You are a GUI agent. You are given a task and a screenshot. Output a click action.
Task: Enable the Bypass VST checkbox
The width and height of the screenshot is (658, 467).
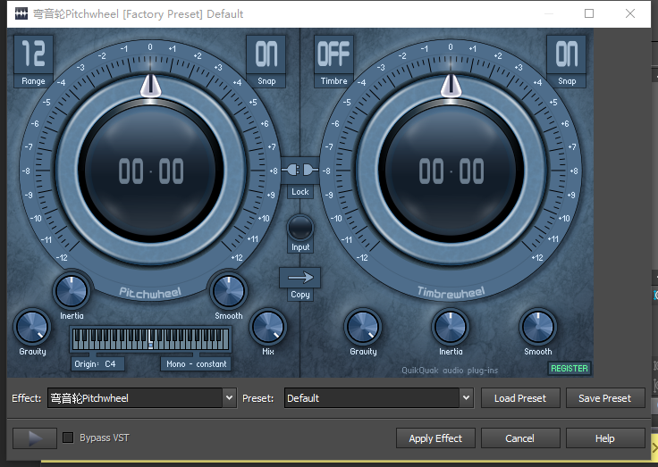click(68, 438)
